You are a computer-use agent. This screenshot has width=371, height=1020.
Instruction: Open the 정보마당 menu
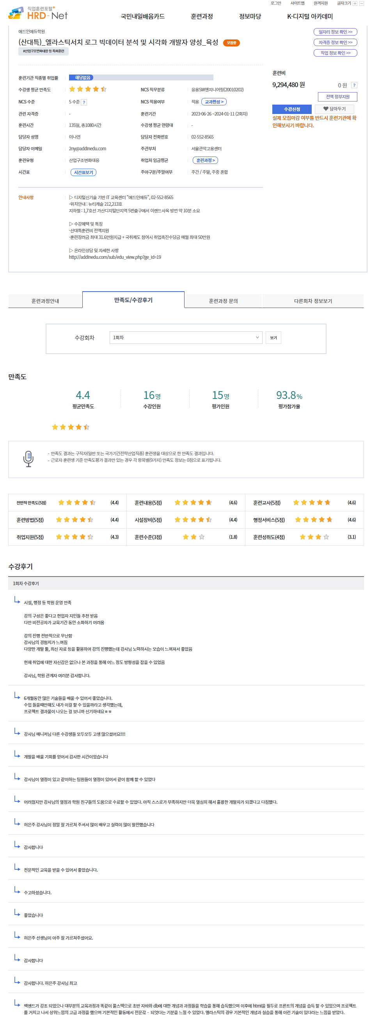[250, 17]
